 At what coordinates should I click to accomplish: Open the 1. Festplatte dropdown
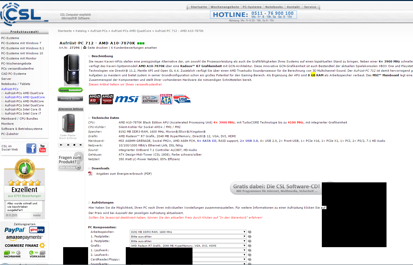click(x=188, y=237)
